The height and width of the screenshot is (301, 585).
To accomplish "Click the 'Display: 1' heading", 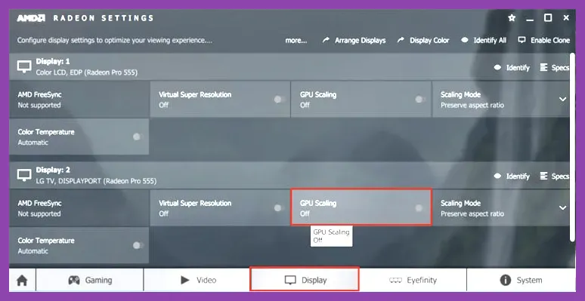I will 53,61.
